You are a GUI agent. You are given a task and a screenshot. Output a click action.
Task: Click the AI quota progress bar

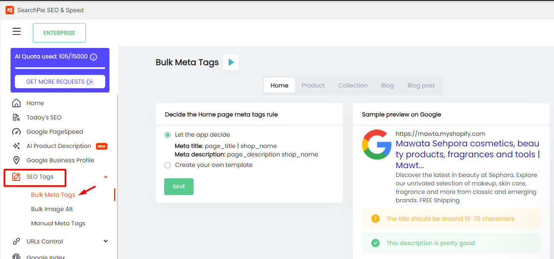click(60, 68)
